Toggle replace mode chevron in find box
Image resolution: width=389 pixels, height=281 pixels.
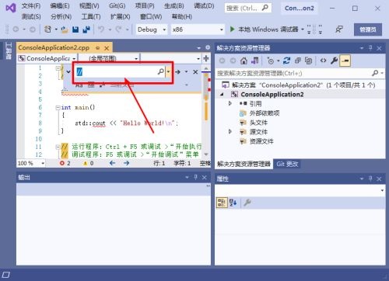pos(68,71)
